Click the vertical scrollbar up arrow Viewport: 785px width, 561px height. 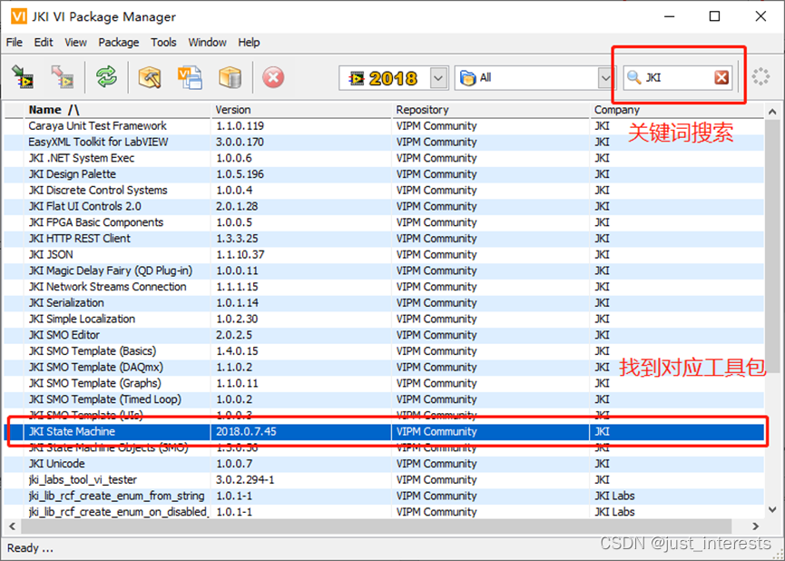click(x=772, y=111)
